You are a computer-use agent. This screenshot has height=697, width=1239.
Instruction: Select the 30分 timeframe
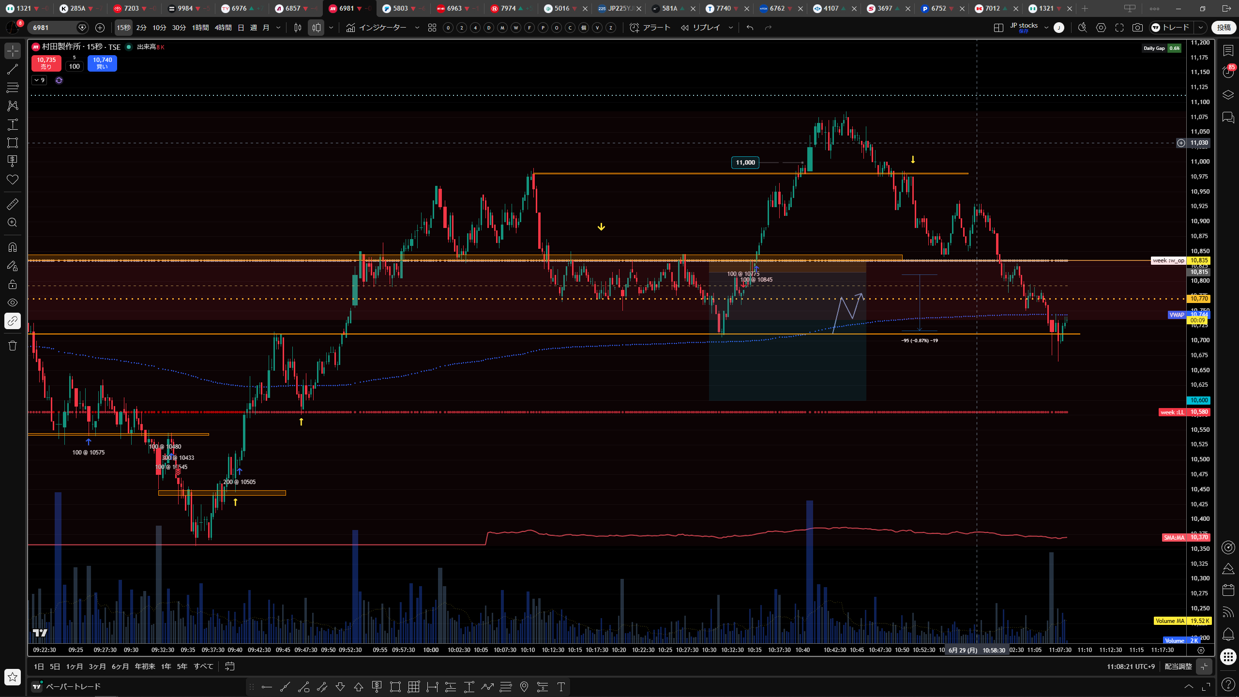(x=179, y=28)
